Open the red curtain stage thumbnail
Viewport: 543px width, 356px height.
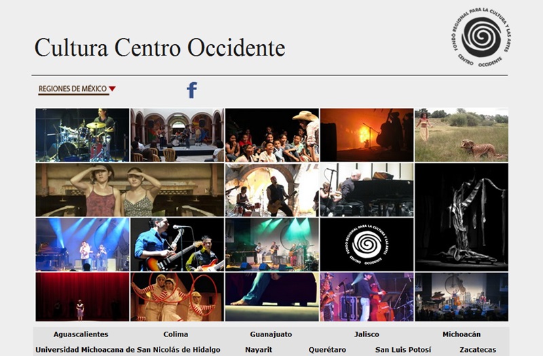(x=82, y=296)
